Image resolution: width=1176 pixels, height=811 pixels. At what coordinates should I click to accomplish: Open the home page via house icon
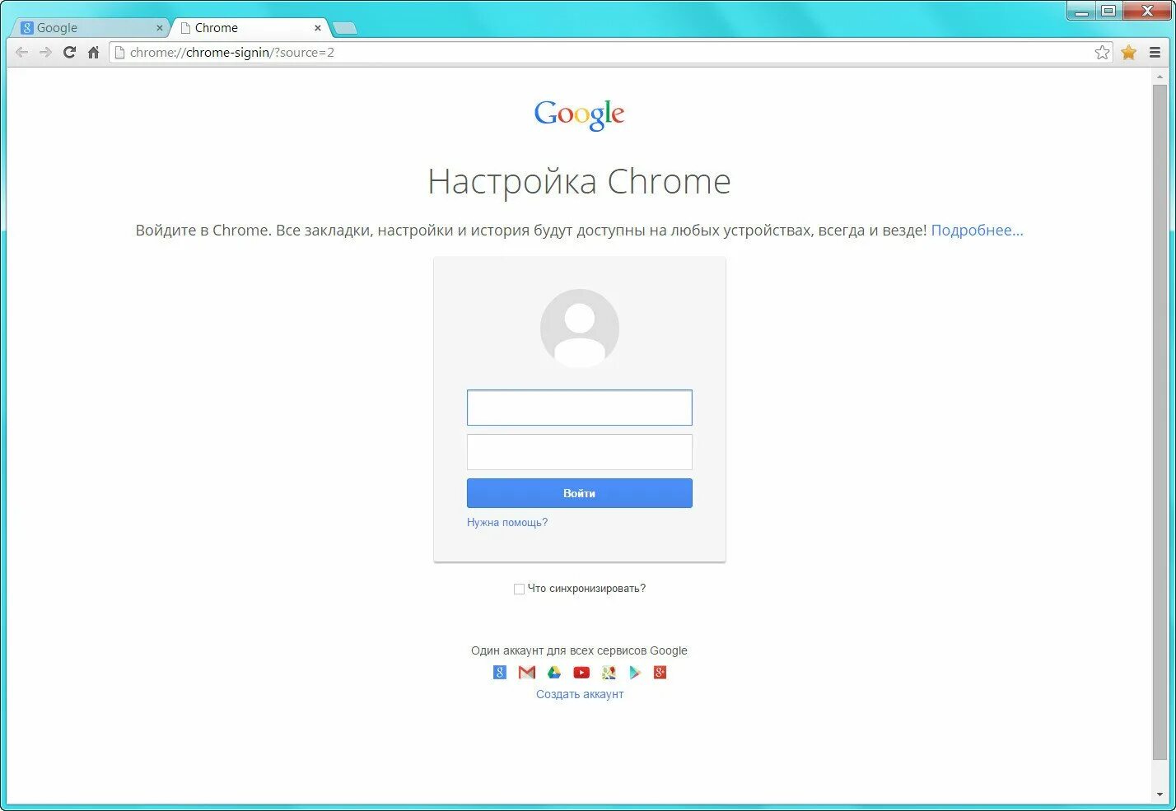[93, 52]
